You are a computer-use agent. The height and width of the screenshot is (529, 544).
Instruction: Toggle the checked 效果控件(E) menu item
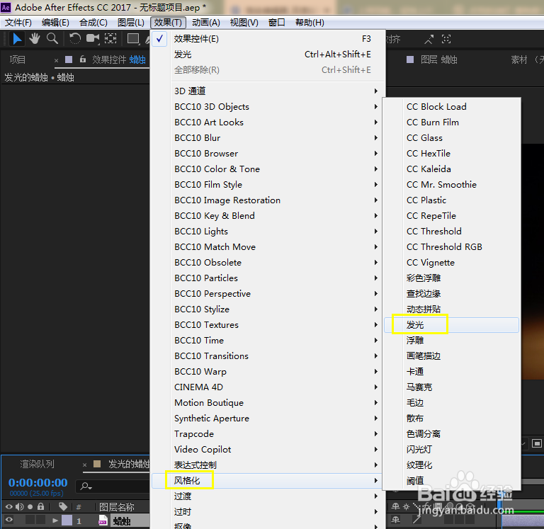[268, 39]
